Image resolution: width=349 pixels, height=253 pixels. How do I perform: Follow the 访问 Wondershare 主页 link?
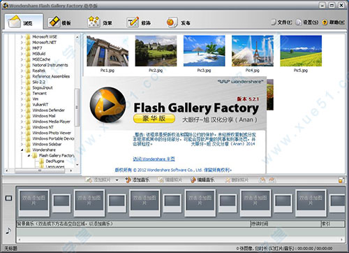(x=154, y=159)
